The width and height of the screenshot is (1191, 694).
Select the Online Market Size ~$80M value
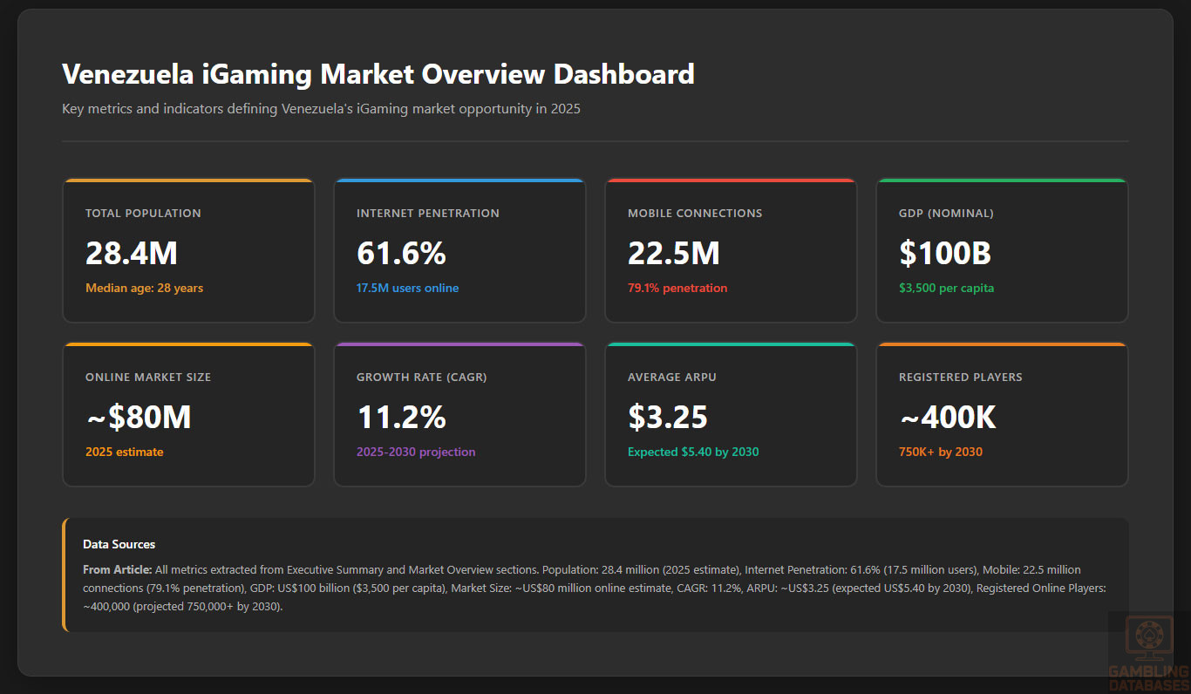[138, 417]
